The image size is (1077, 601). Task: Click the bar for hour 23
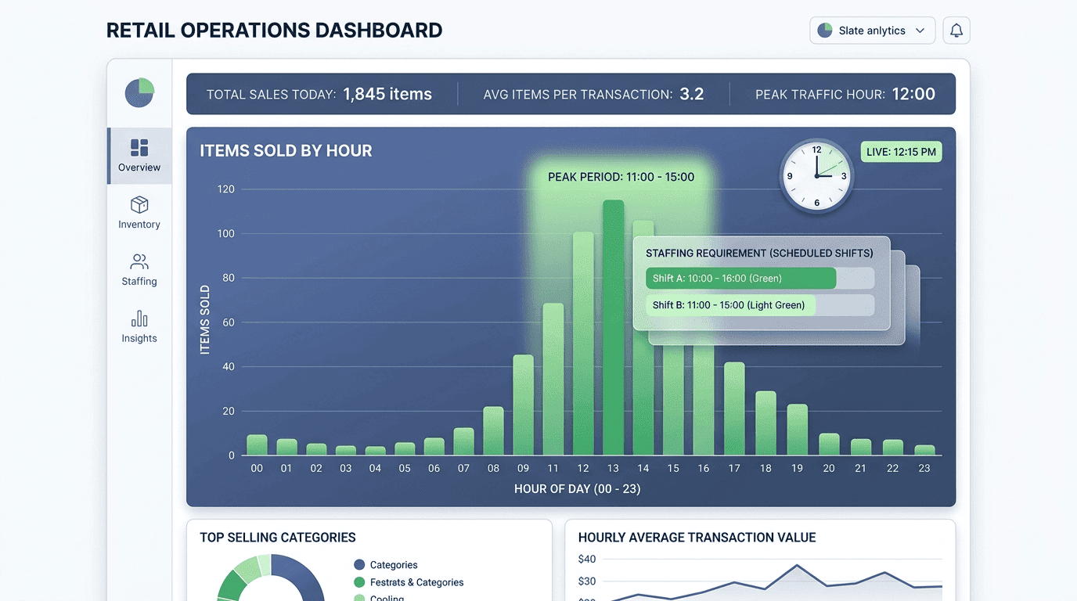924,450
